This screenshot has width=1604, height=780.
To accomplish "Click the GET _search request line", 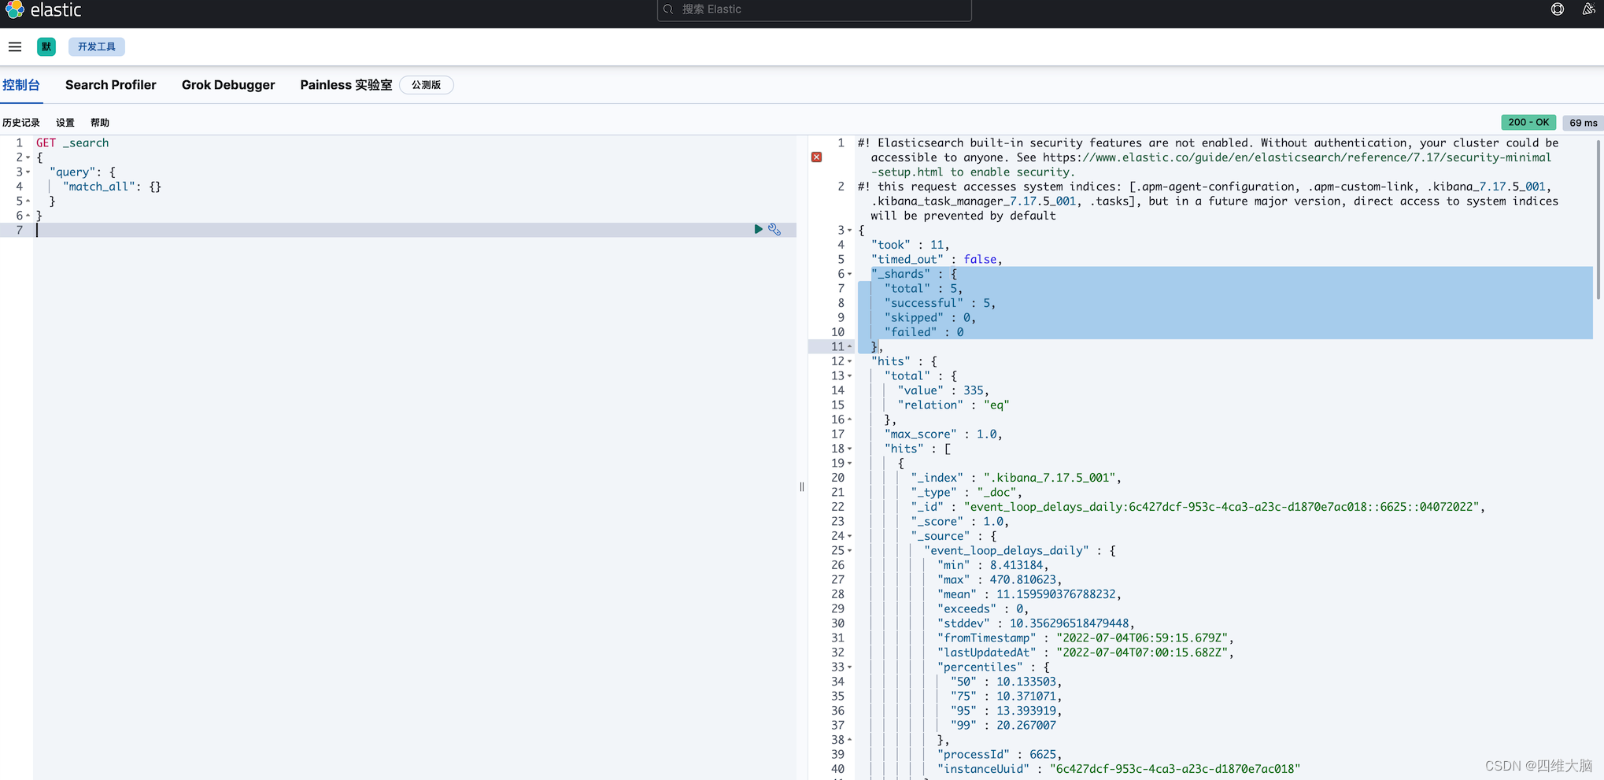I will point(72,142).
